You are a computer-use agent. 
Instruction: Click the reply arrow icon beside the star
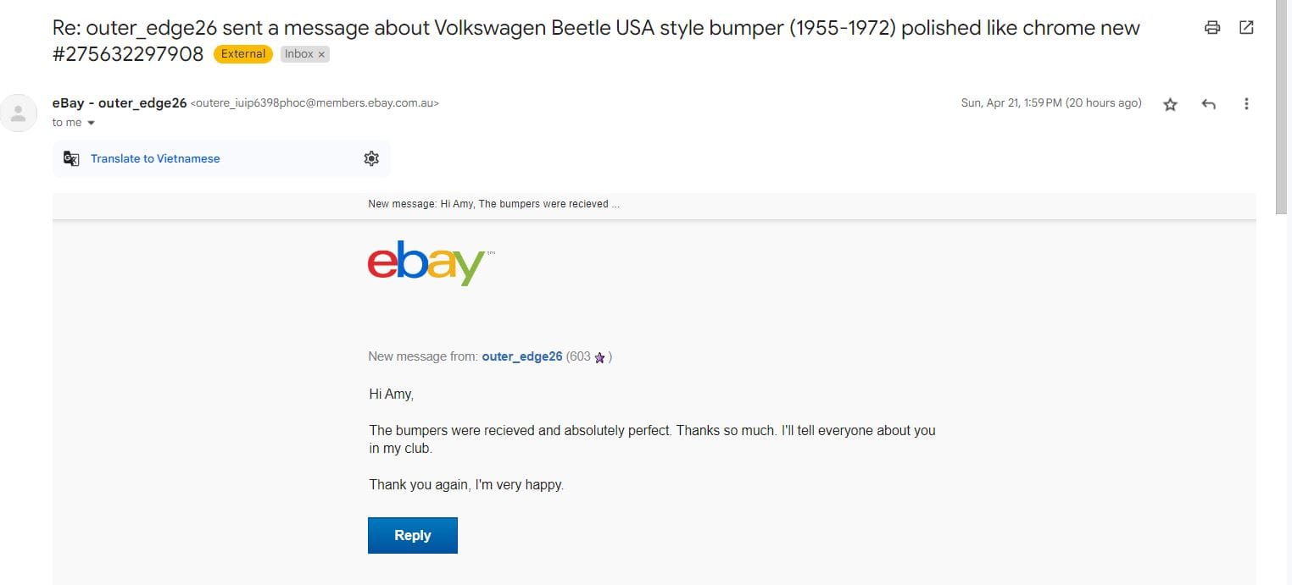[x=1209, y=104]
